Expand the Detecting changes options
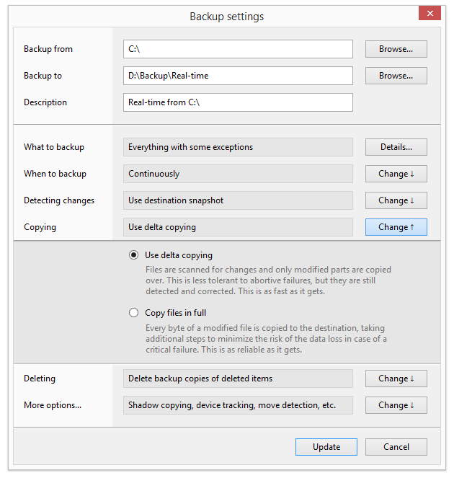 396,200
